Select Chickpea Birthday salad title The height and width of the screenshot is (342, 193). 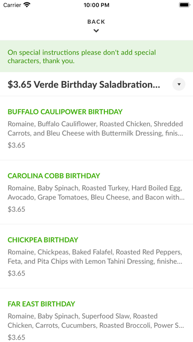pyautogui.click(x=43, y=240)
